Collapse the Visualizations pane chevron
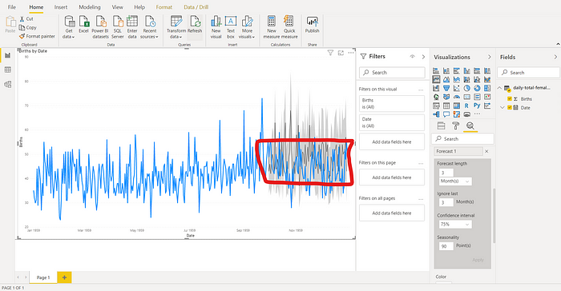This screenshot has height=291, width=561. [x=489, y=57]
